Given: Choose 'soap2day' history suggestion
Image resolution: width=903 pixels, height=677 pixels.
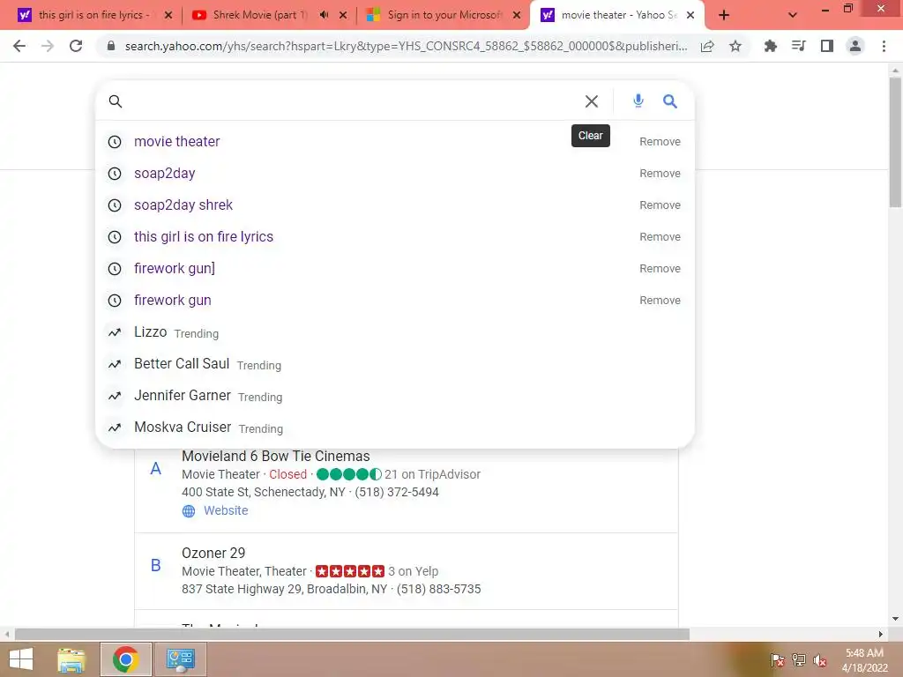Looking at the screenshot, I should click(x=165, y=174).
